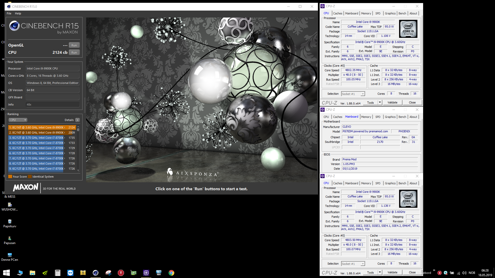The width and height of the screenshot is (495, 278).
Task: Click Close button in bottom CPU-Z window
Action: coord(412,272)
